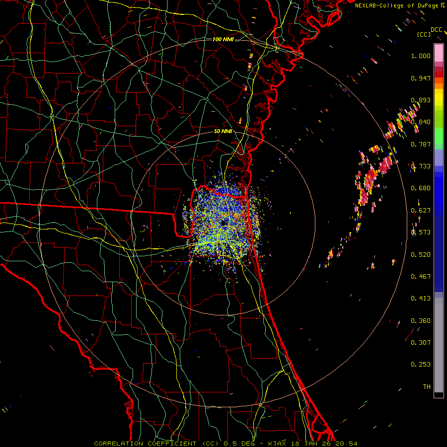Select the 0.680 scale value
Viewport: 447px width, 447px height.
[x=421, y=188]
